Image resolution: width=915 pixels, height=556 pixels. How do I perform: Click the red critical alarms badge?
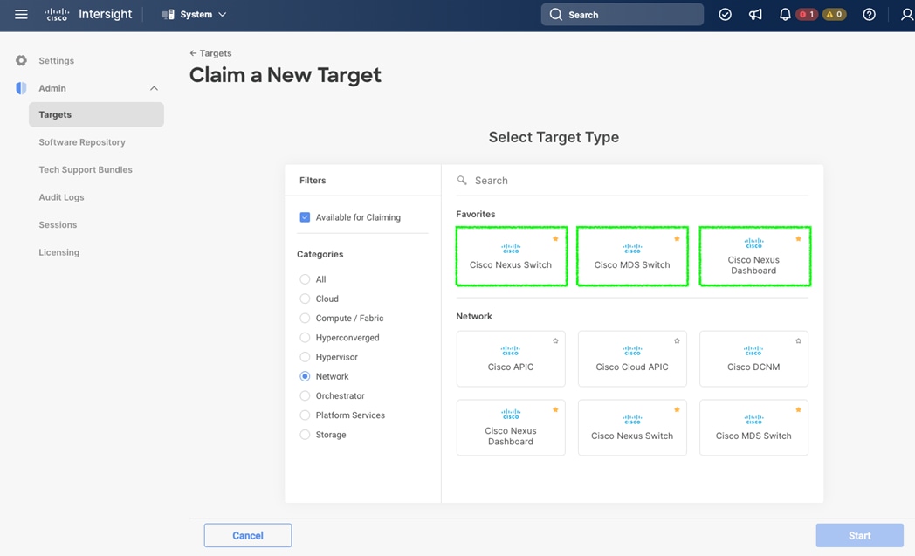click(x=807, y=15)
